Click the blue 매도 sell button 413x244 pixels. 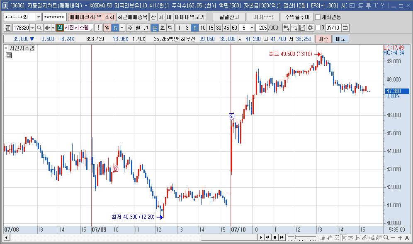(x=340, y=39)
